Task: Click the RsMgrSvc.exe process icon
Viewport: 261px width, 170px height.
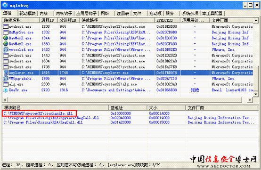Action: tap(6, 32)
